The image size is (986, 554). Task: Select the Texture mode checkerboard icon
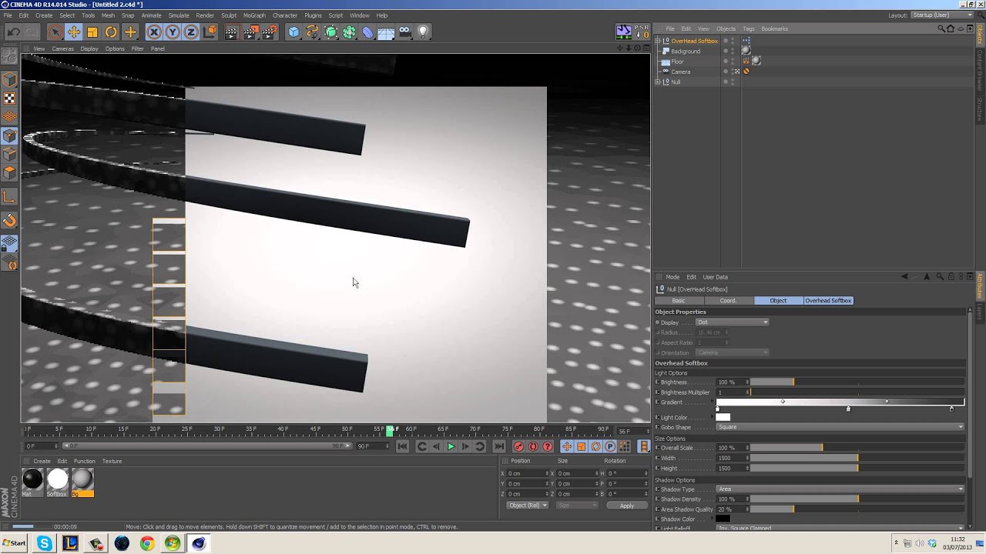[9, 98]
